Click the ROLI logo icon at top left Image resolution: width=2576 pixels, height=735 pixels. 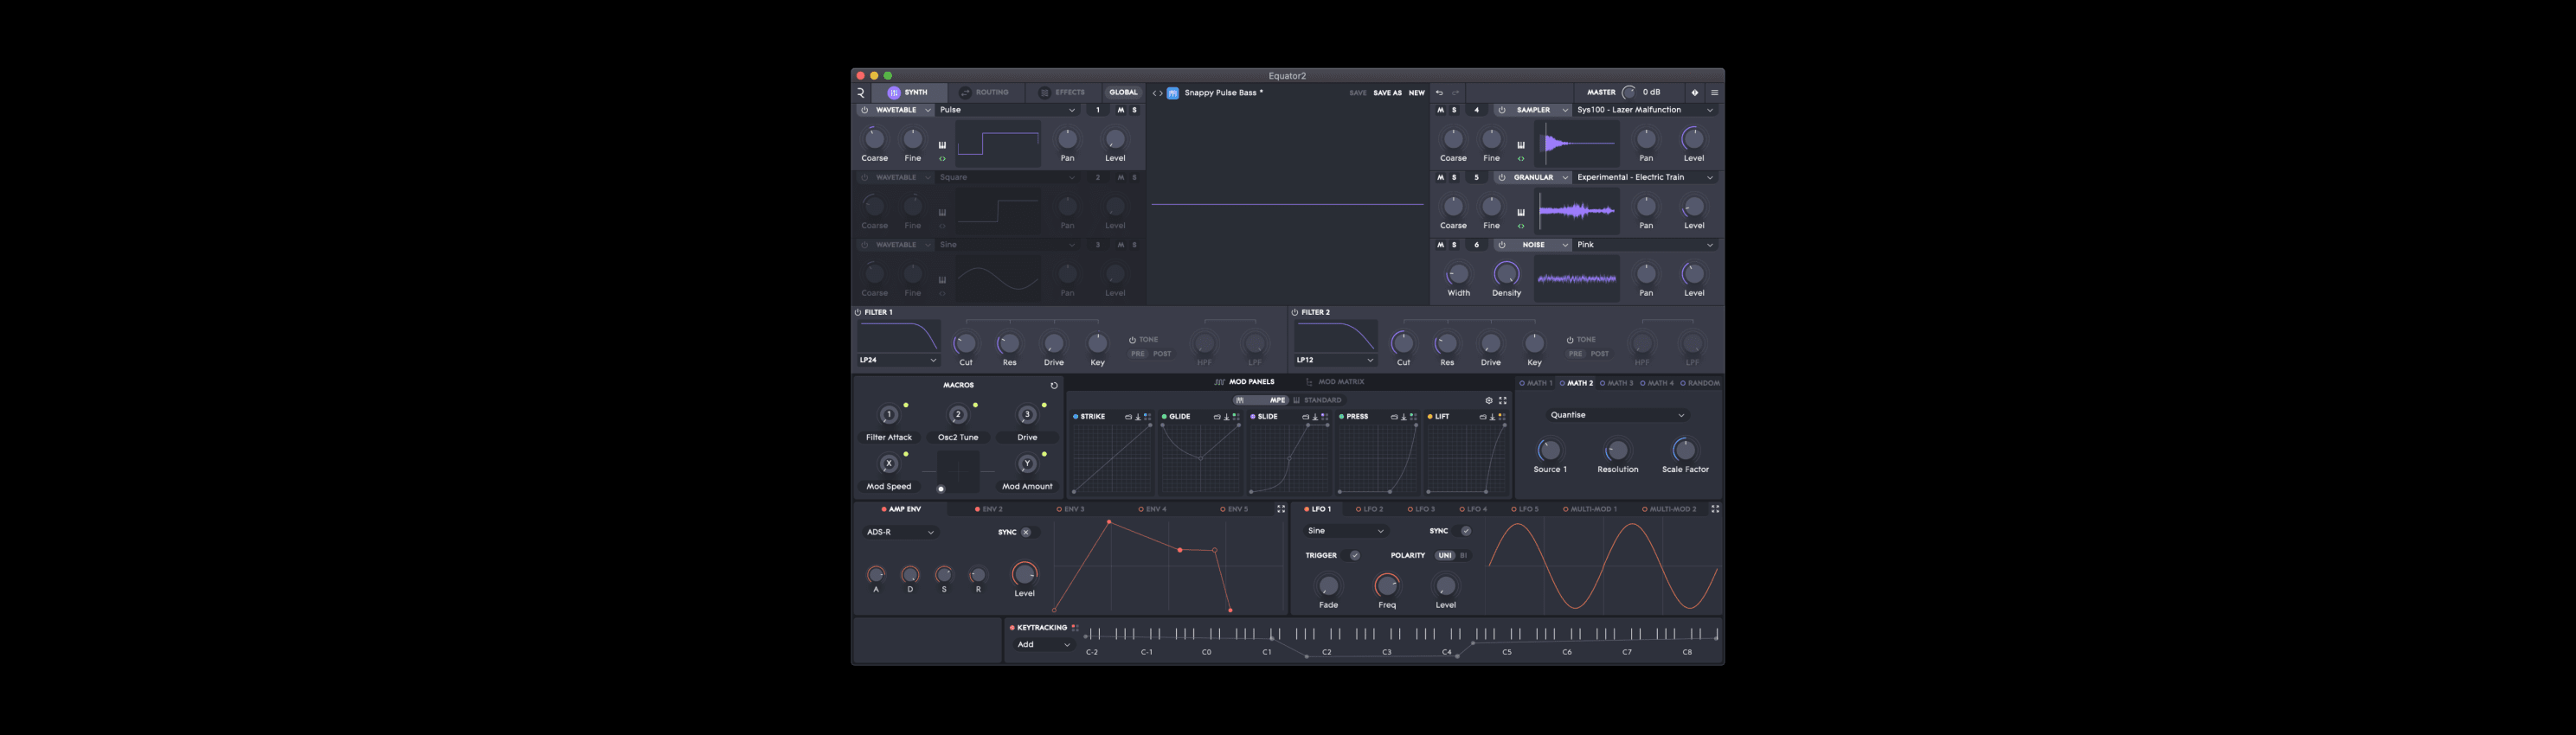pos(860,93)
